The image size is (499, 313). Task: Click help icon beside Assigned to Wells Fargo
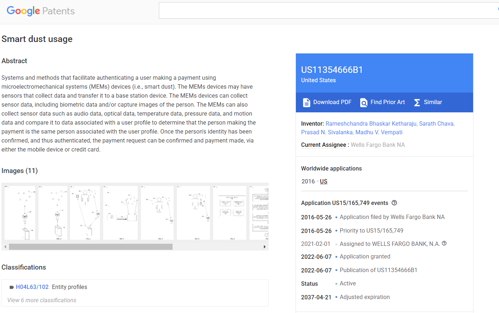click(444, 243)
